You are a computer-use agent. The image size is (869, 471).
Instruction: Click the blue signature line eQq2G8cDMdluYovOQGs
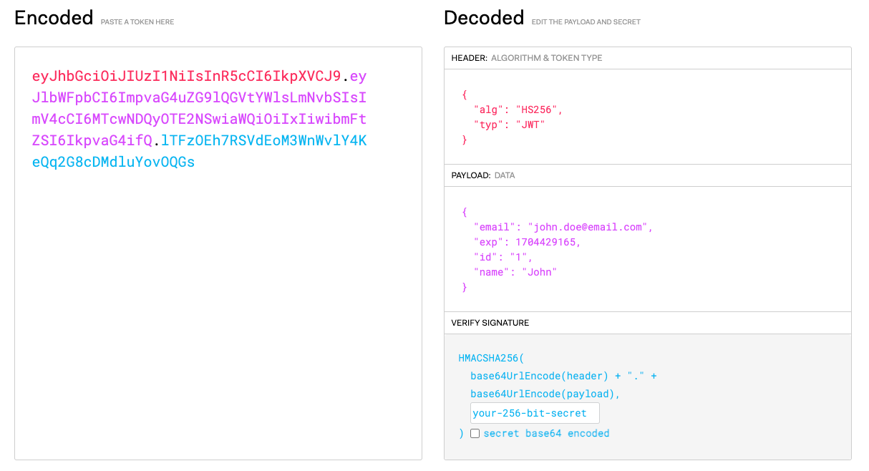point(113,162)
